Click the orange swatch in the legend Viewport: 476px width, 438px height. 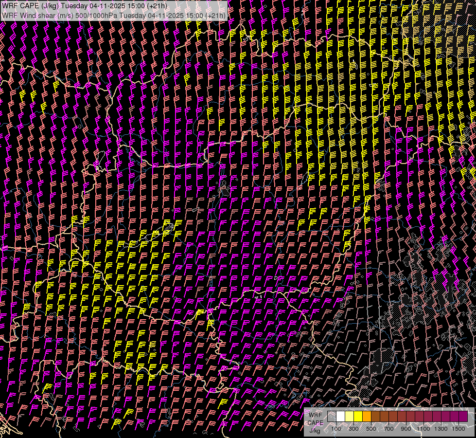367,417
